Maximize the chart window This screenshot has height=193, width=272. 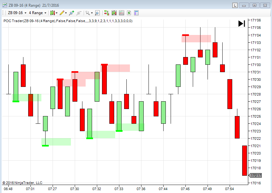pos(254,5)
